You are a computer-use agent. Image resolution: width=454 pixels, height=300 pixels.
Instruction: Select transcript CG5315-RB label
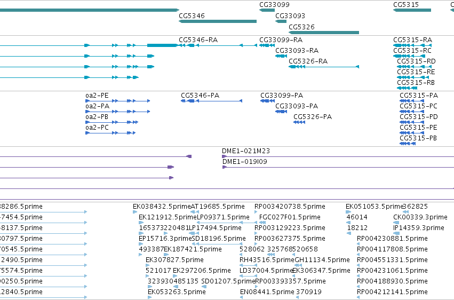click(x=416, y=83)
